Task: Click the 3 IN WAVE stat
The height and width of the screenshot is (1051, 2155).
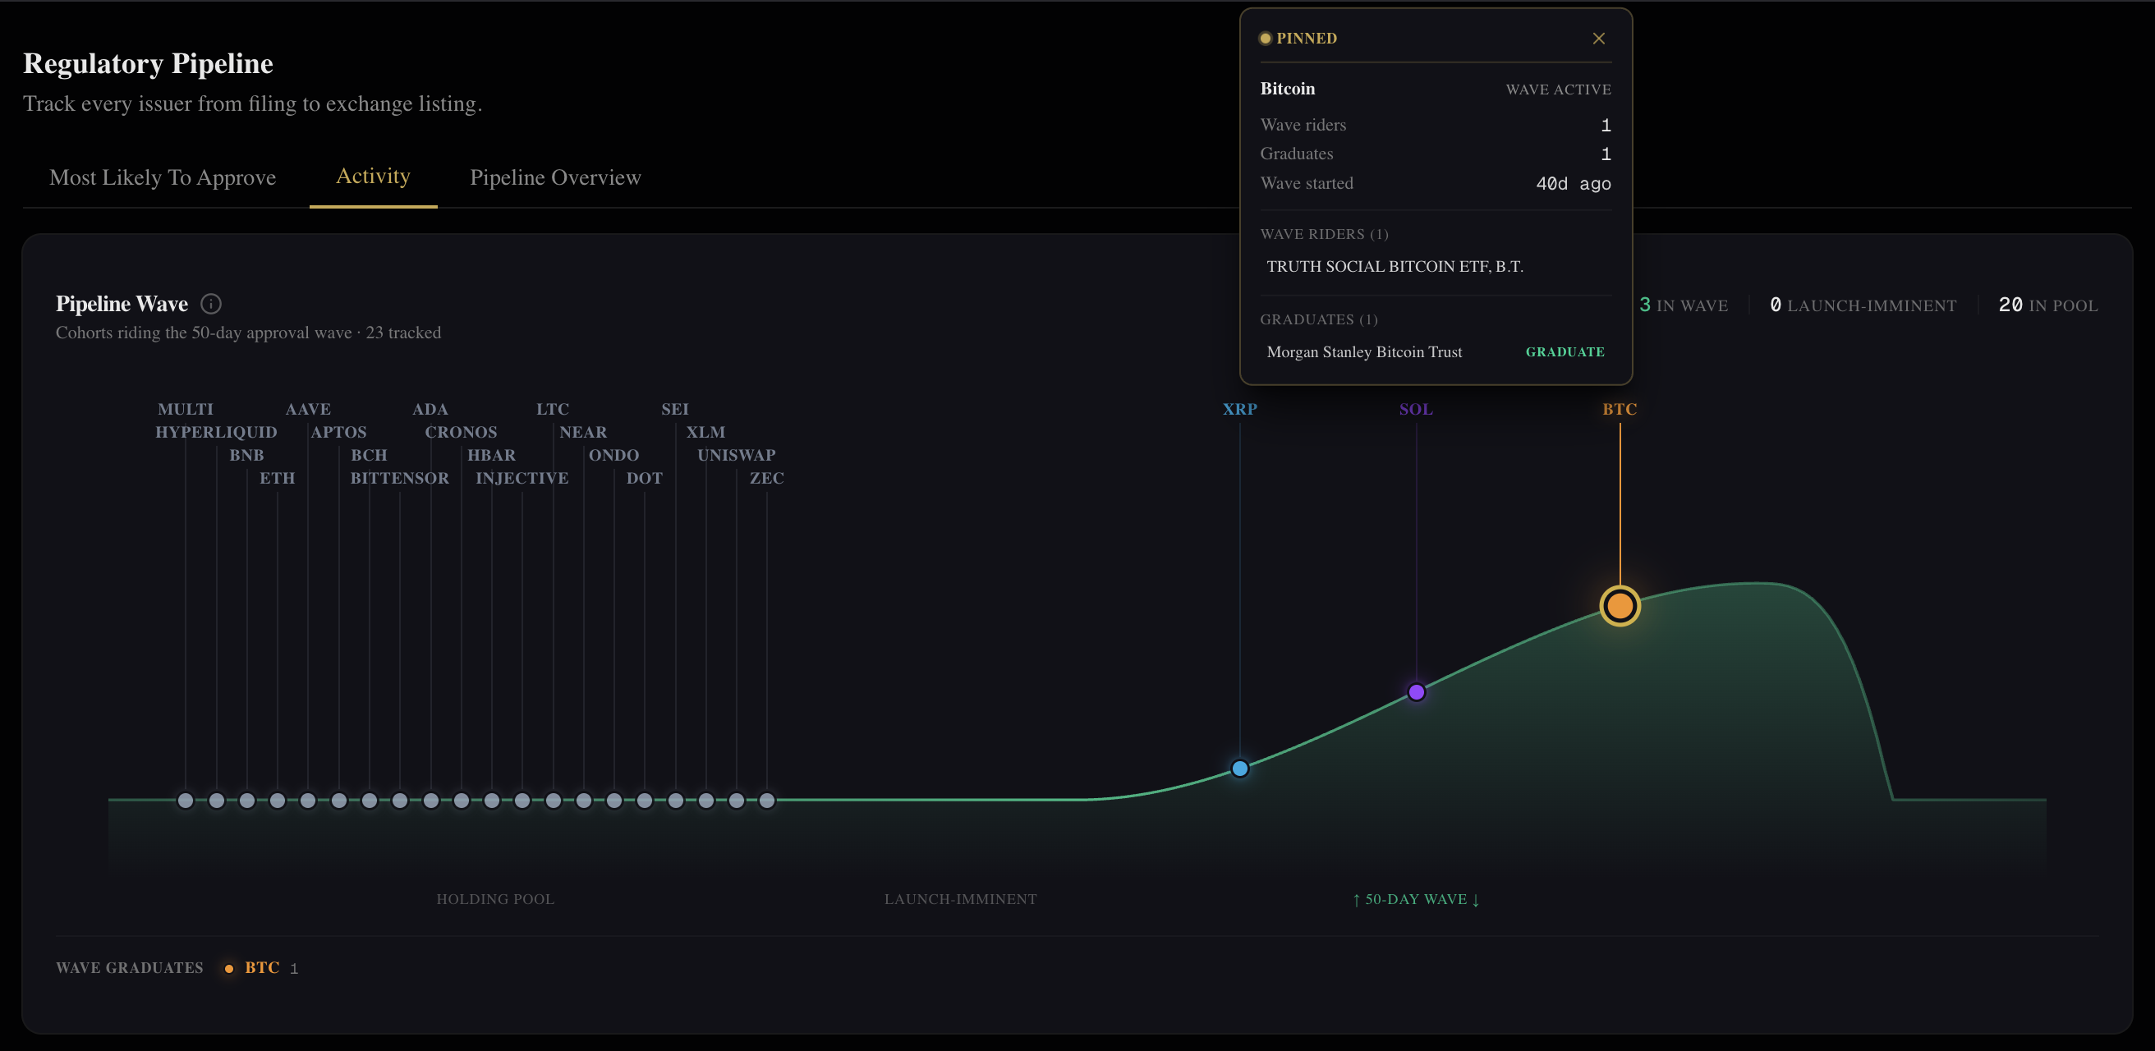Action: (x=1683, y=305)
